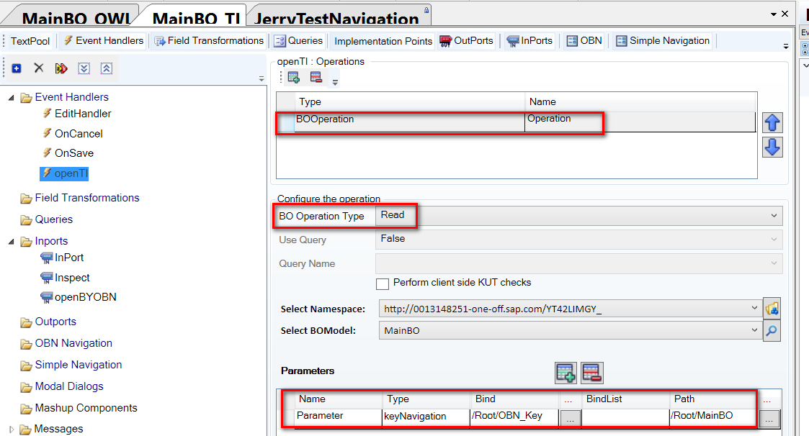Viewport: 809px width, 436px height.
Task: Open operations toolbar overflow arrow
Action: (335, 82)
